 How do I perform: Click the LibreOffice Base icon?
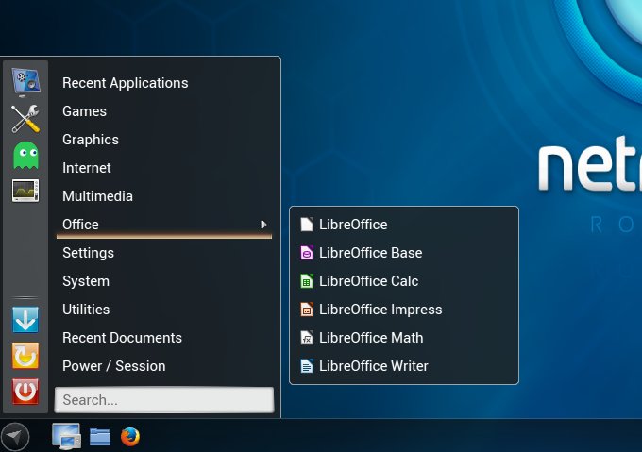306,253
